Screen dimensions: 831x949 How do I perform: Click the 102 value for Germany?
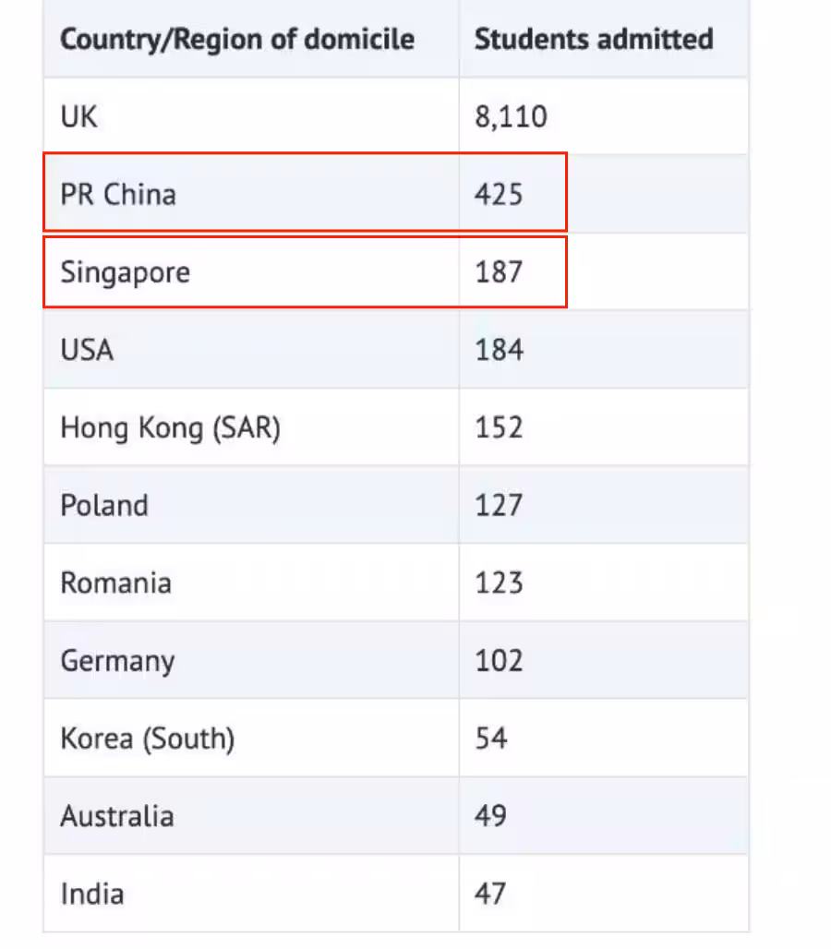(498, 660)
